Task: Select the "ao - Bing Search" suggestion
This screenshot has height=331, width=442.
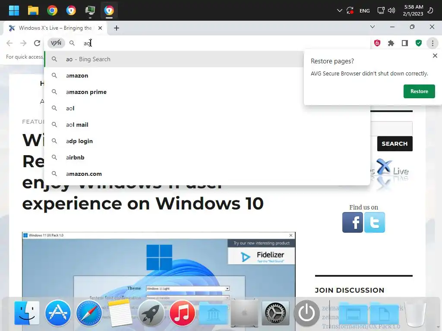Action: (x=174, y=59)
